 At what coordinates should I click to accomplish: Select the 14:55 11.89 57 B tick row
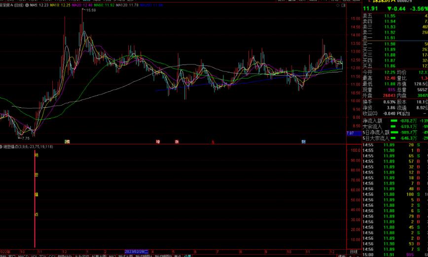(395, 161)
